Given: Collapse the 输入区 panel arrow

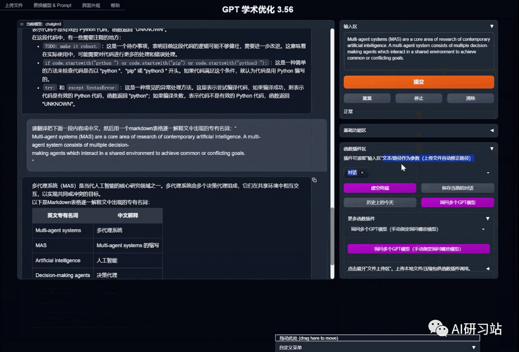Looking at the screenshot, I should click(492, 26).
